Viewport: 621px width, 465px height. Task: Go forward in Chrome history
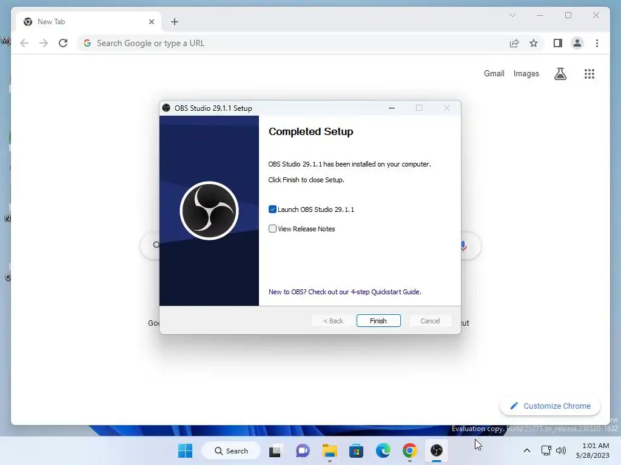(44, 43)
